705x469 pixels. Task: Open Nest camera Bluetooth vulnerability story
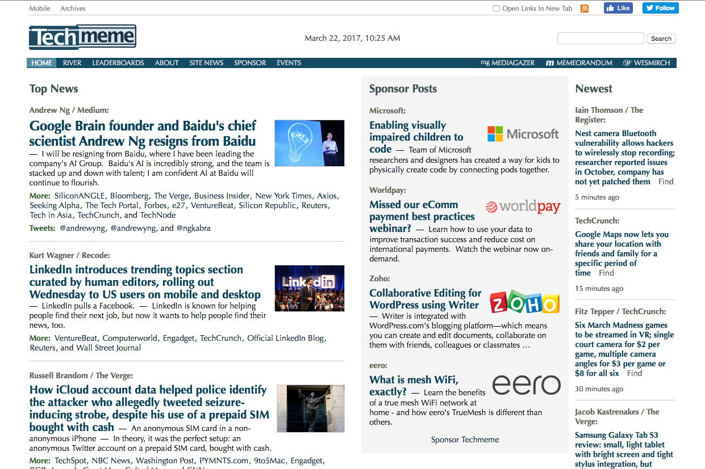[624, 157]
